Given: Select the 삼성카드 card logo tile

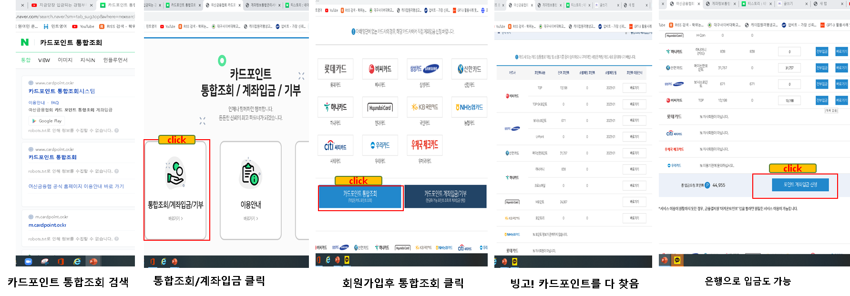Looking at the screenshot, I should click(x=424, y=69).
